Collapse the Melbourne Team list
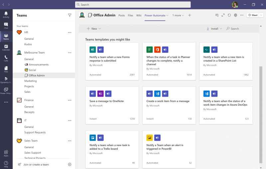266x169 pixels. tap(35, 52)
